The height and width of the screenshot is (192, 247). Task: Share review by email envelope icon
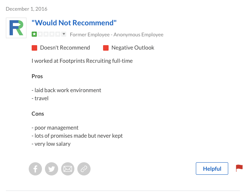click(68, 169)
